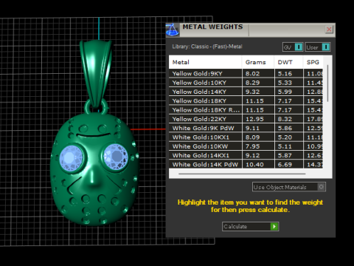
Task: Click the 8.02 grams value
Action: coord(252,74)
